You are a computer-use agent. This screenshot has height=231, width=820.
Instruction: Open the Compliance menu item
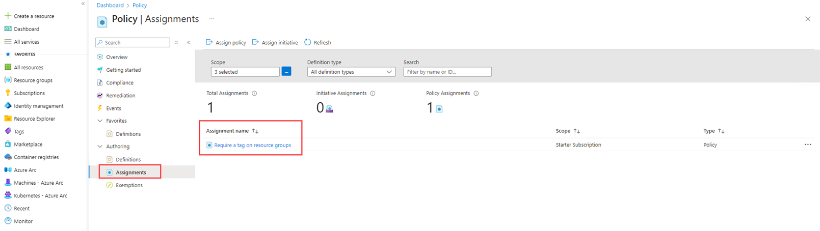pyautogui.click(x=120, y=82)
